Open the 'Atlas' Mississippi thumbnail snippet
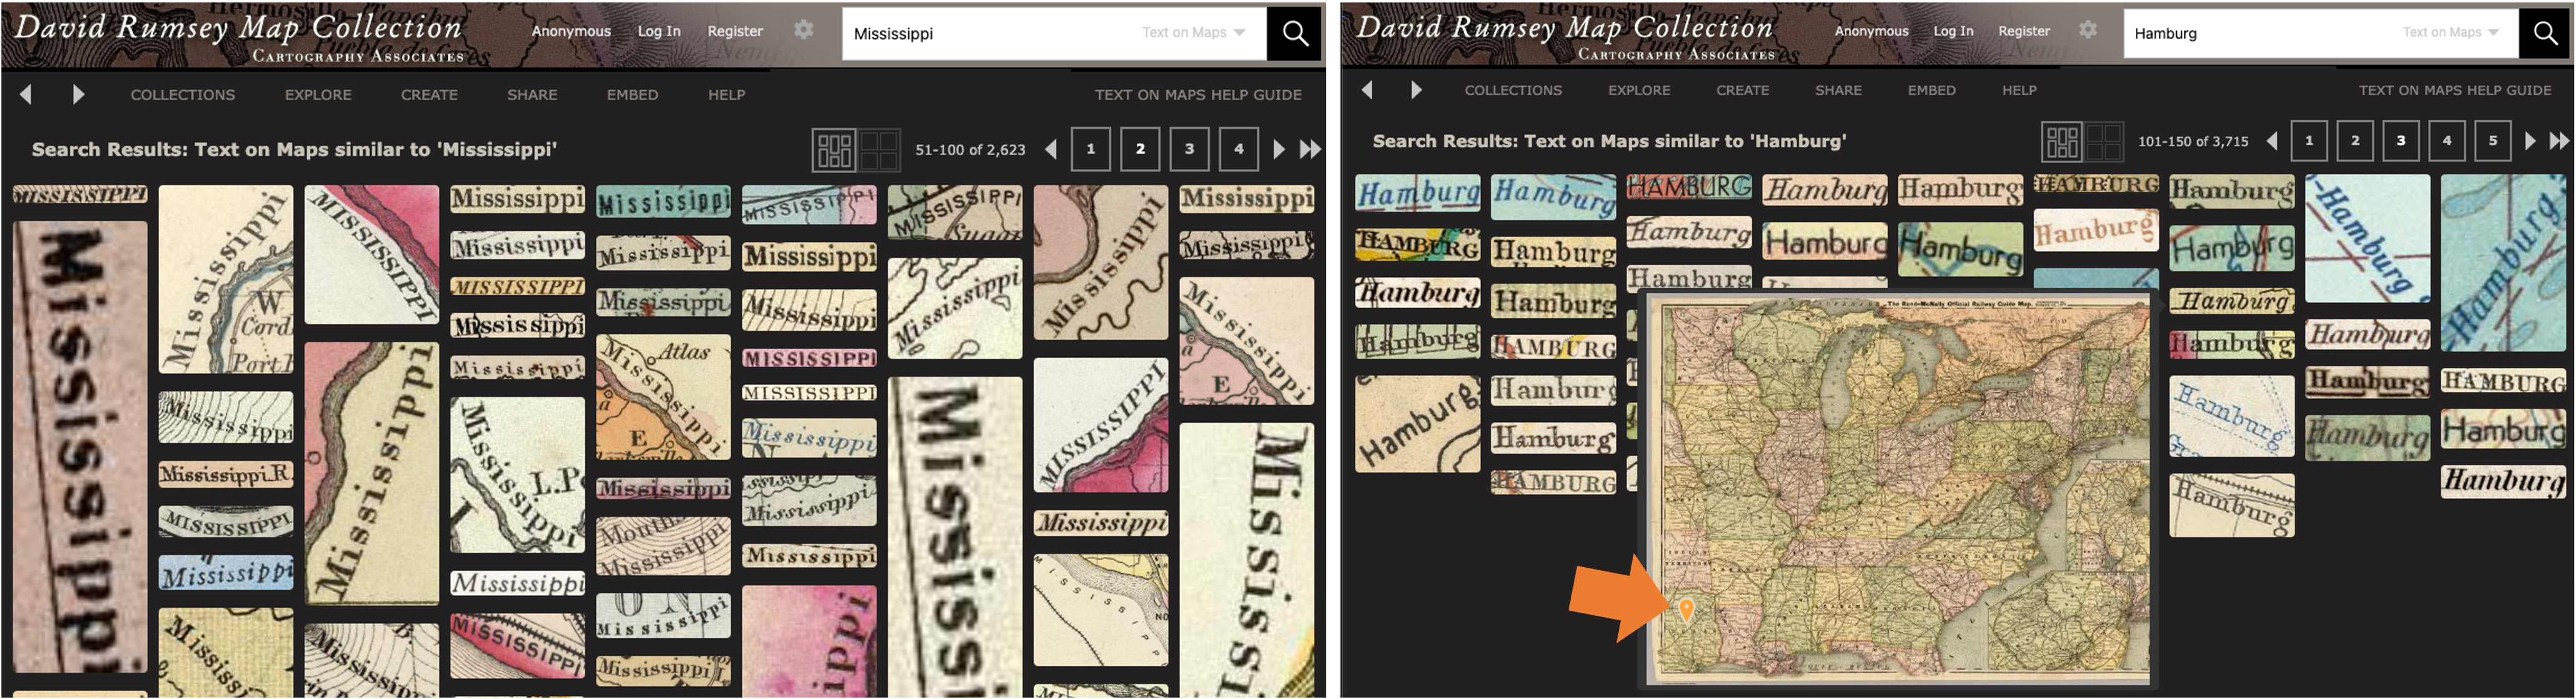 click(664, 398)
